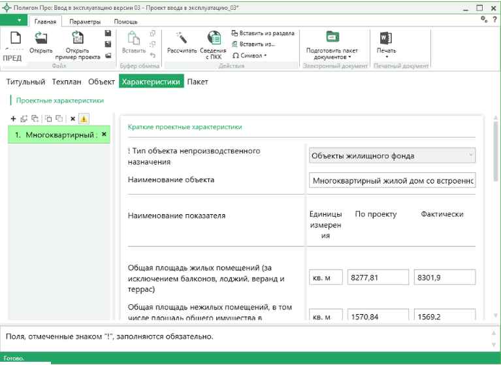Click the help question mark icon
The image size is (501, 365).
494,21
